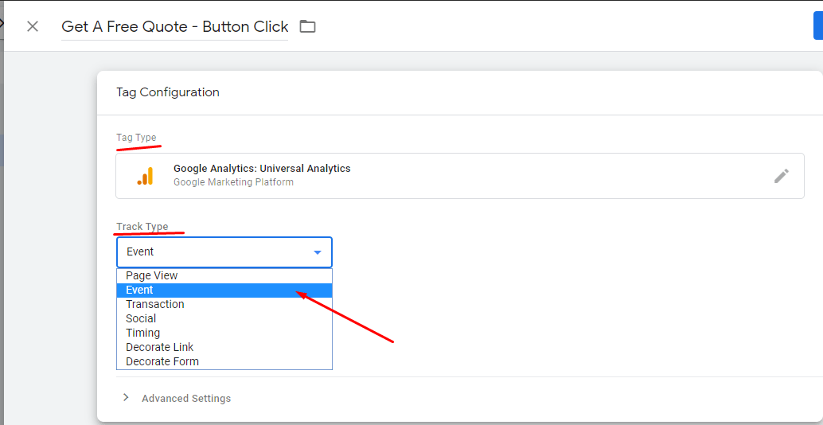
Task: Click the Google Analytics: Universal Analytics card
Action: coord(460,176)
